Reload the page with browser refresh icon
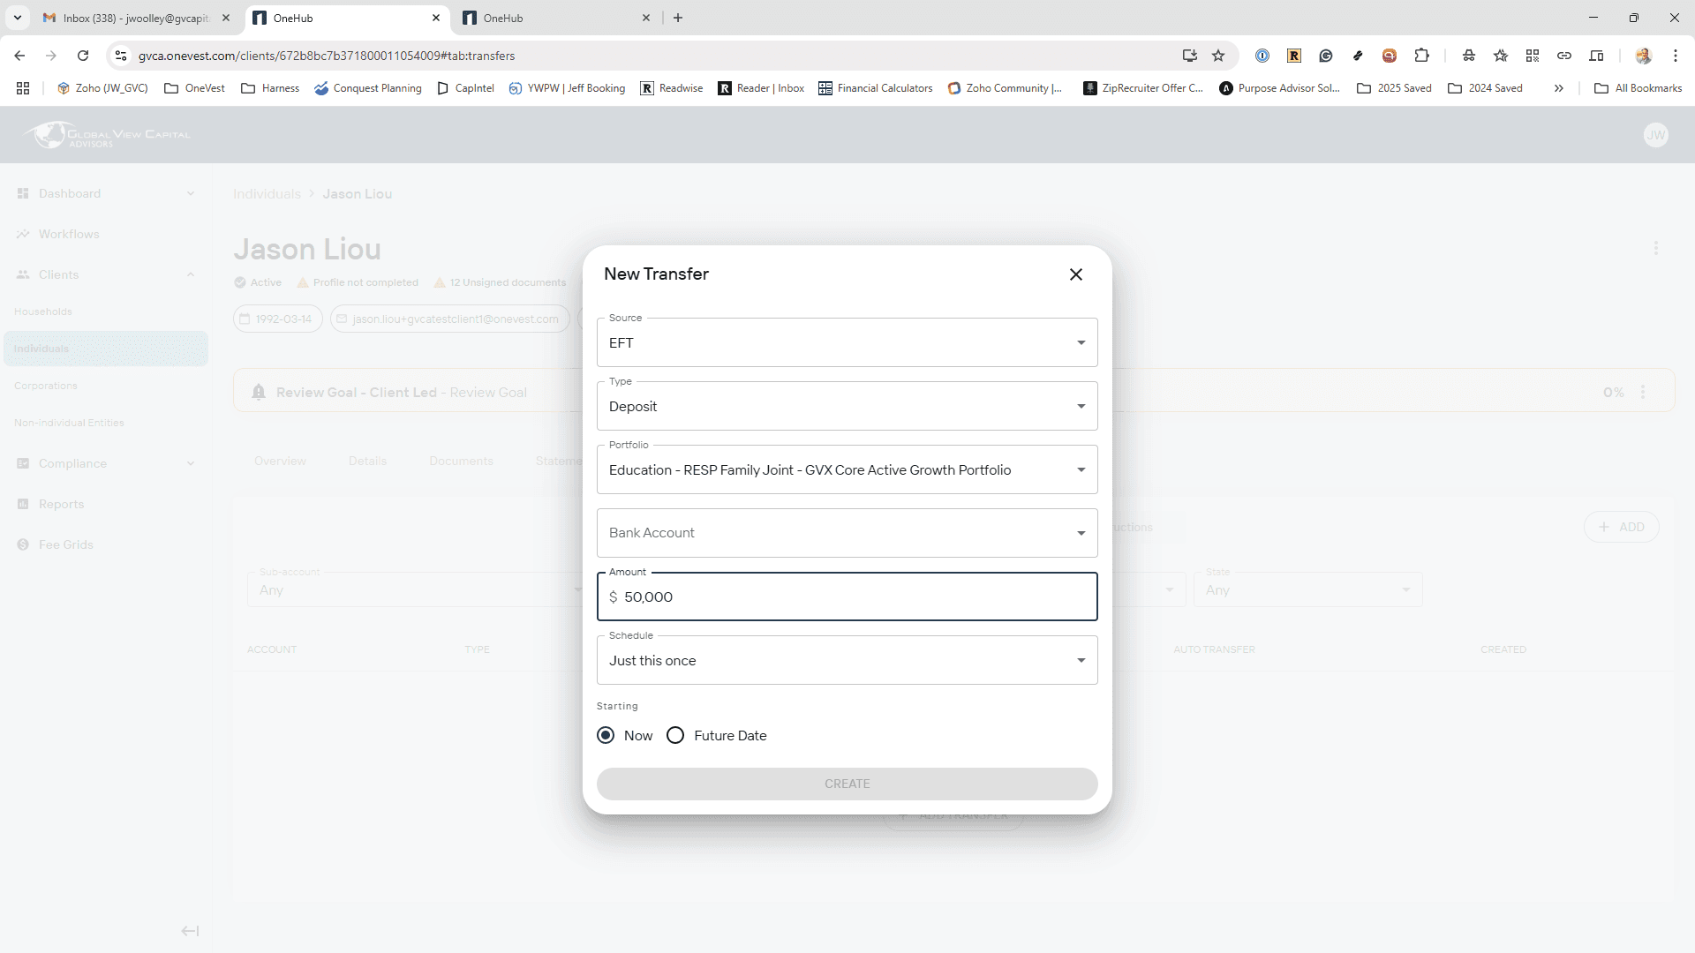 click(83, 56)
